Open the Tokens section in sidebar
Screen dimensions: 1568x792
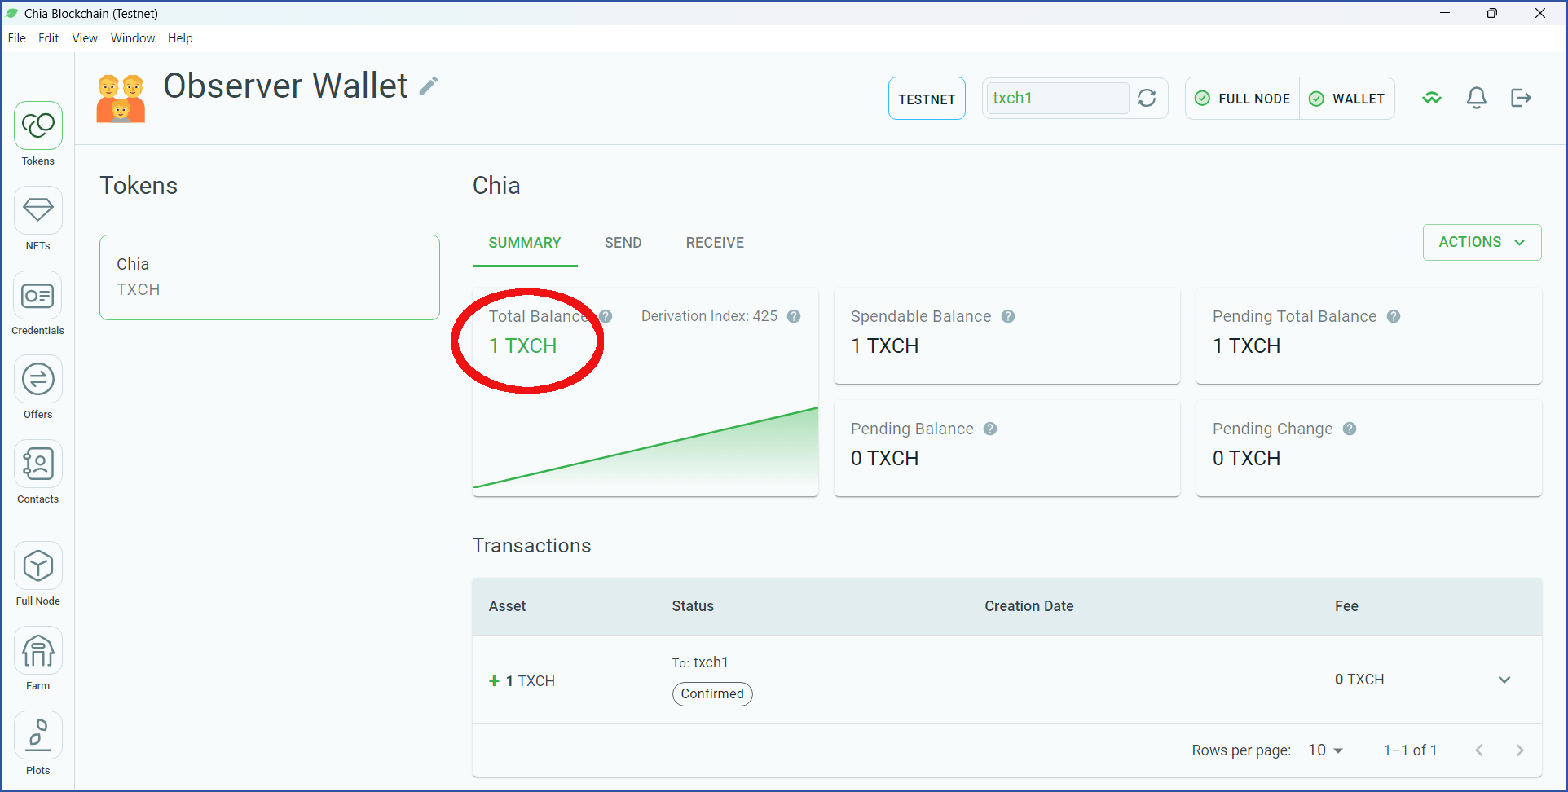37,125
